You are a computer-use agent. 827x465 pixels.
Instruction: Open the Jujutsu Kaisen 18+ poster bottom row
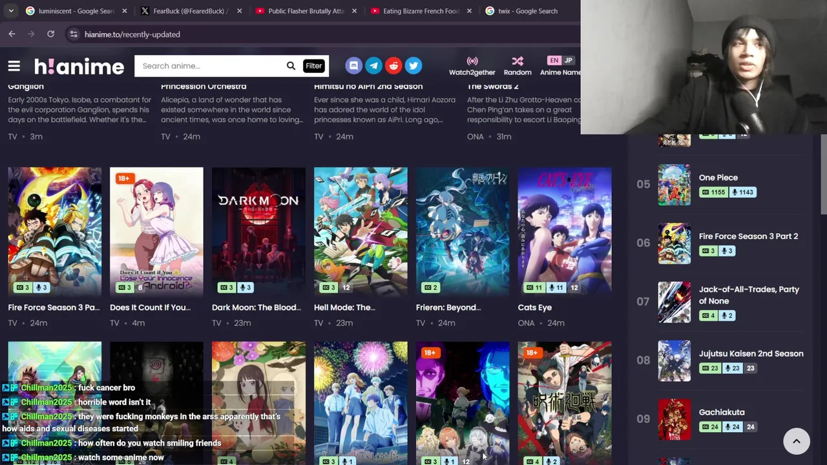[x=565, y=403]
